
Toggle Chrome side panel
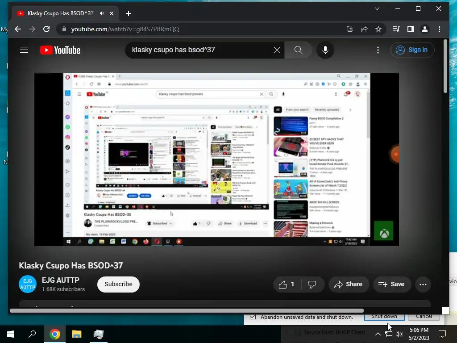click(x=411, y=29)
